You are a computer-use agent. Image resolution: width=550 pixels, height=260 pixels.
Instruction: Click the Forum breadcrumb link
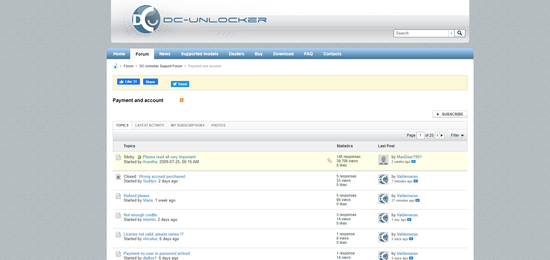tap(128, 66)
